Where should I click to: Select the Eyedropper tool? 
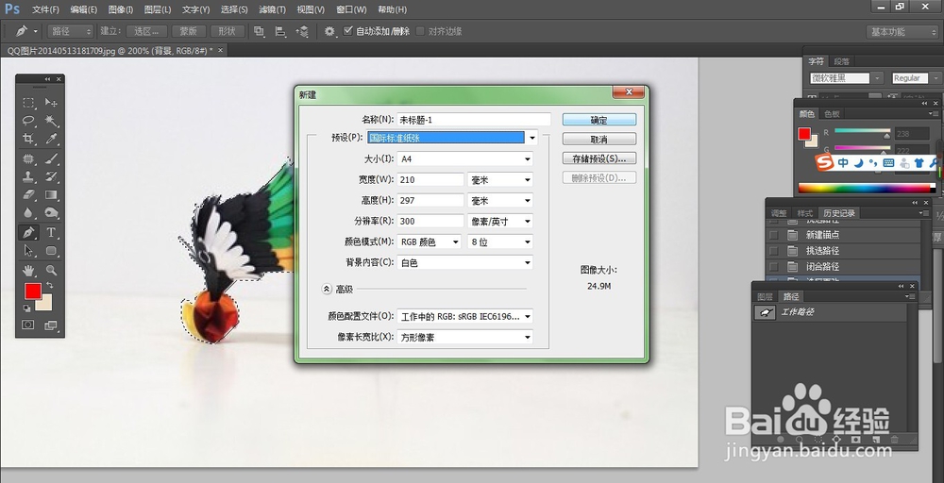(51, 139)
